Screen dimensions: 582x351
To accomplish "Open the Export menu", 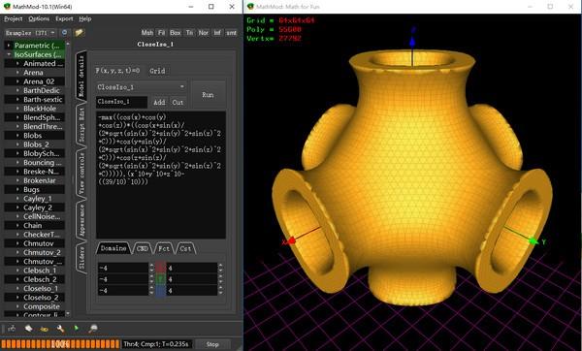I will 64,19.
